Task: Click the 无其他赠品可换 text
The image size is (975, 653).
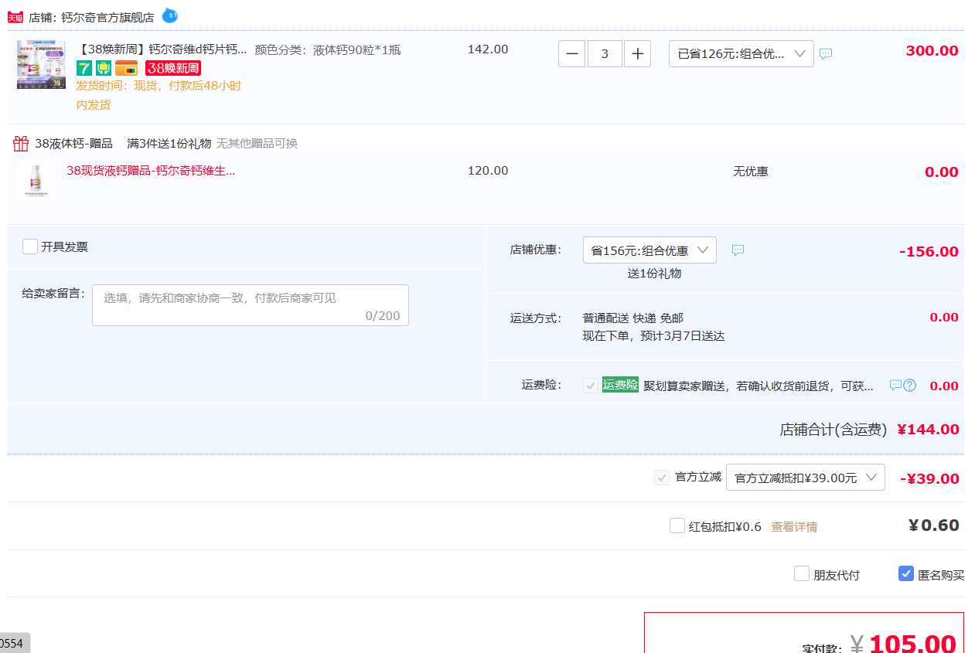Action: pos(257,144)
